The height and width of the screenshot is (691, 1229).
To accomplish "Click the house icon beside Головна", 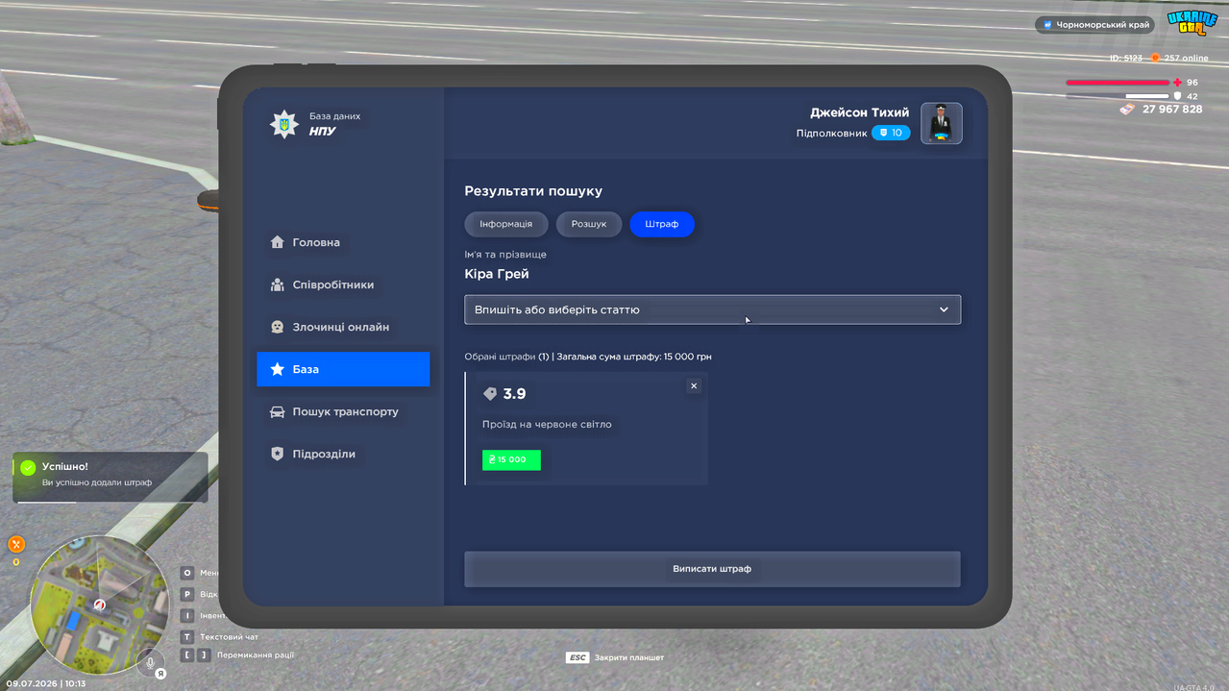I will click(278, 242).
